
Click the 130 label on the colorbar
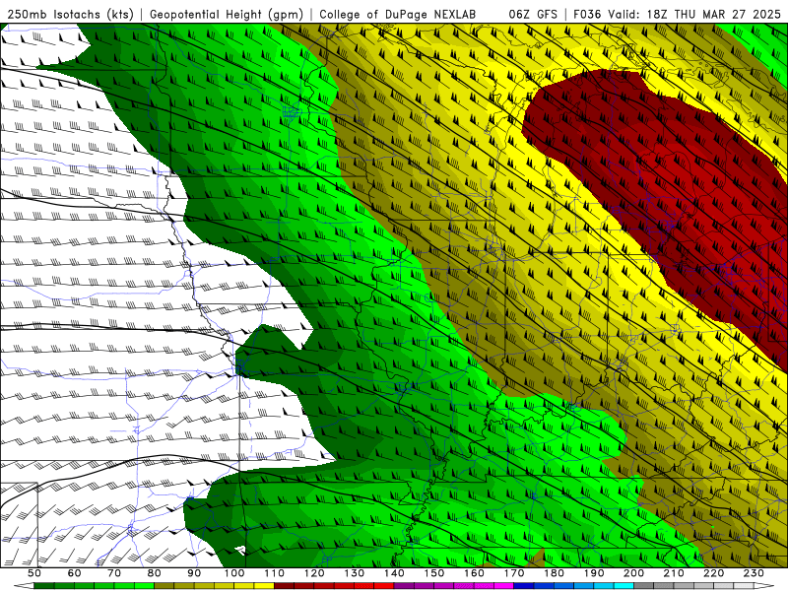[355, 573]
